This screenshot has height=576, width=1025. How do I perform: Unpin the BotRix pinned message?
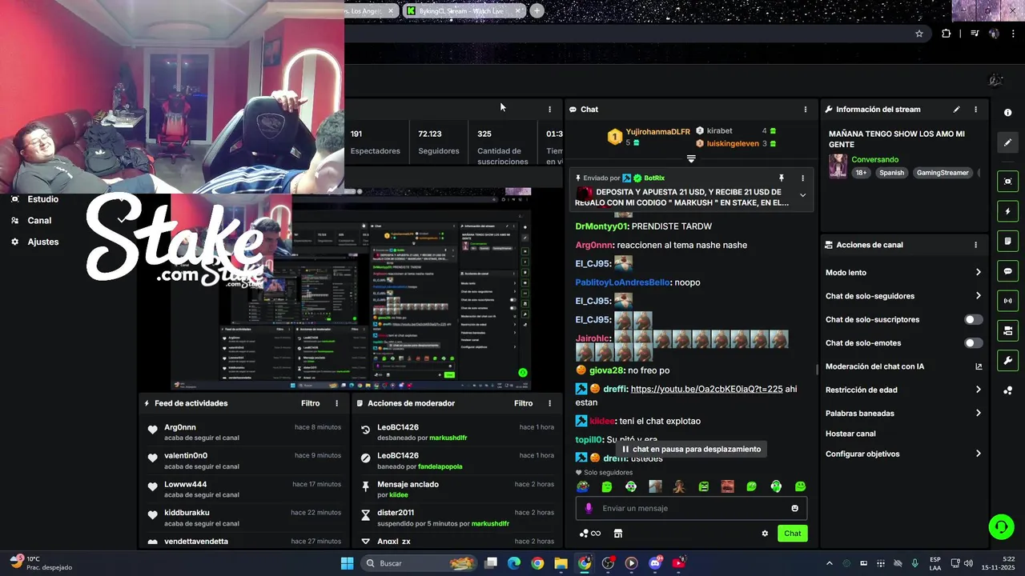(782, 178)
